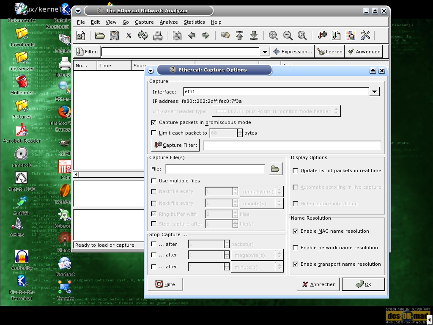Open capture filters toolbar icon
Image resolution: width=433 pixels, height=325 pixels.
[322, 36]
